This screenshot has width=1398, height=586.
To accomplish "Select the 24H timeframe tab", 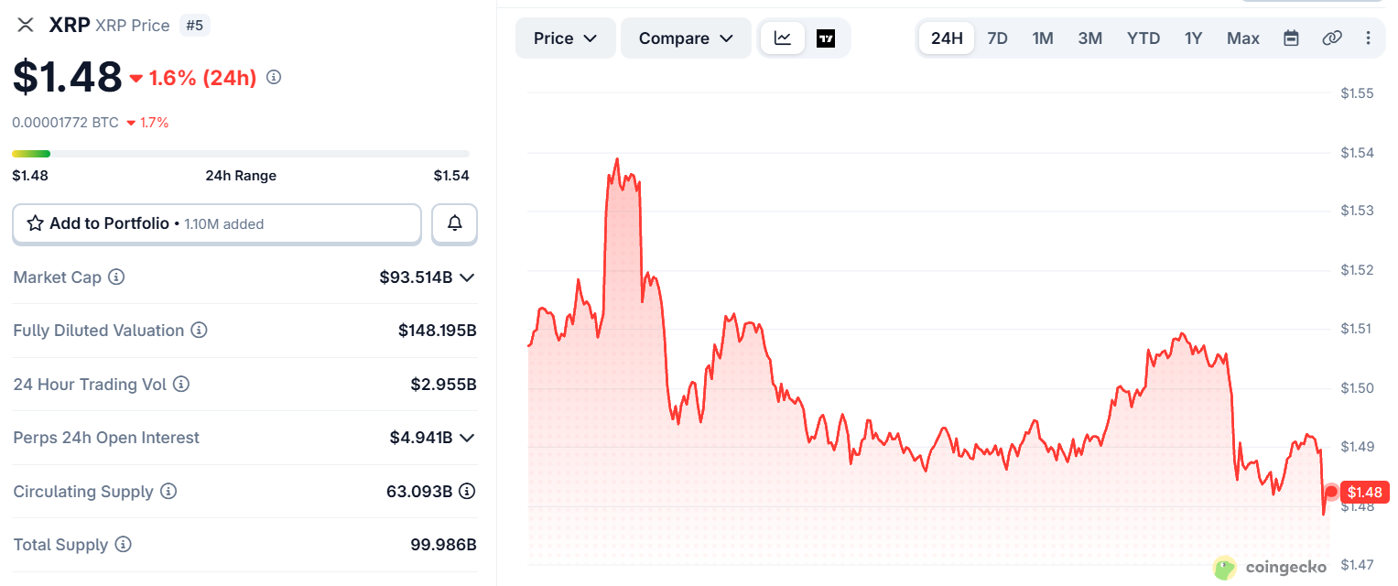I will click(x=947, y=38).
